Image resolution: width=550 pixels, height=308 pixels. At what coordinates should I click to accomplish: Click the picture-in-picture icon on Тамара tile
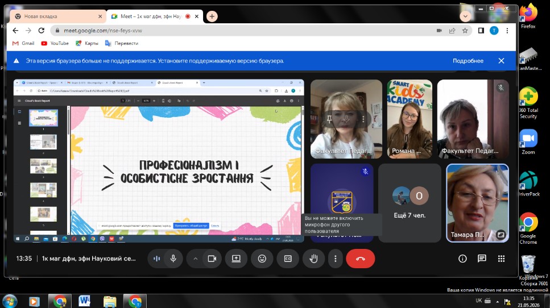tap(501, 235)
